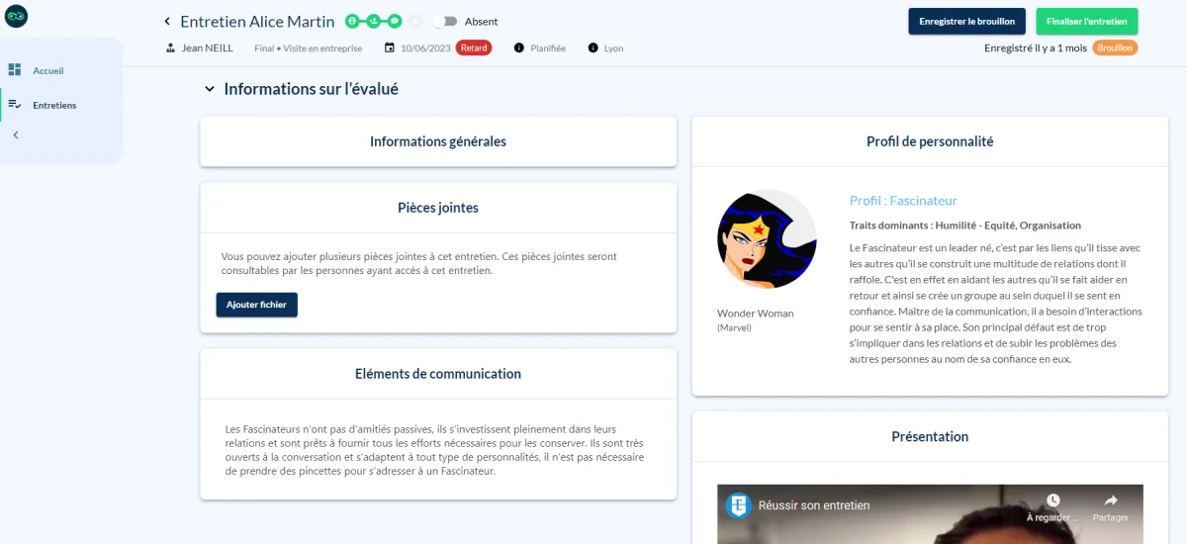The image size is (1187, 544).
Task: Click the Profil : Fascinateur link
Action: click(x=903, y=201)
